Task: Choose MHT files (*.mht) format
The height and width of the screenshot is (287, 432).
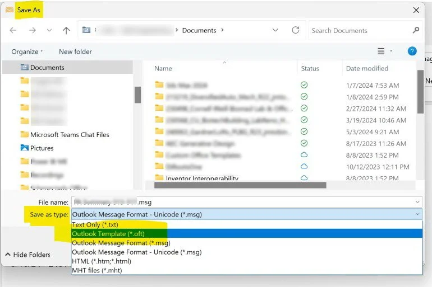Action: click(247, 270)
